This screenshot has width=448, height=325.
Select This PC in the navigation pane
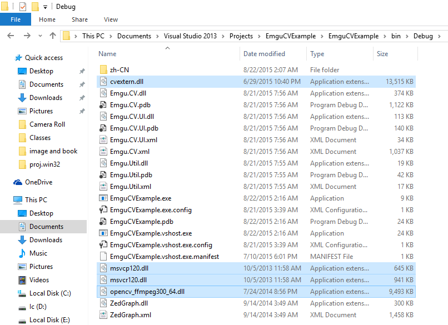click(36, 200)
